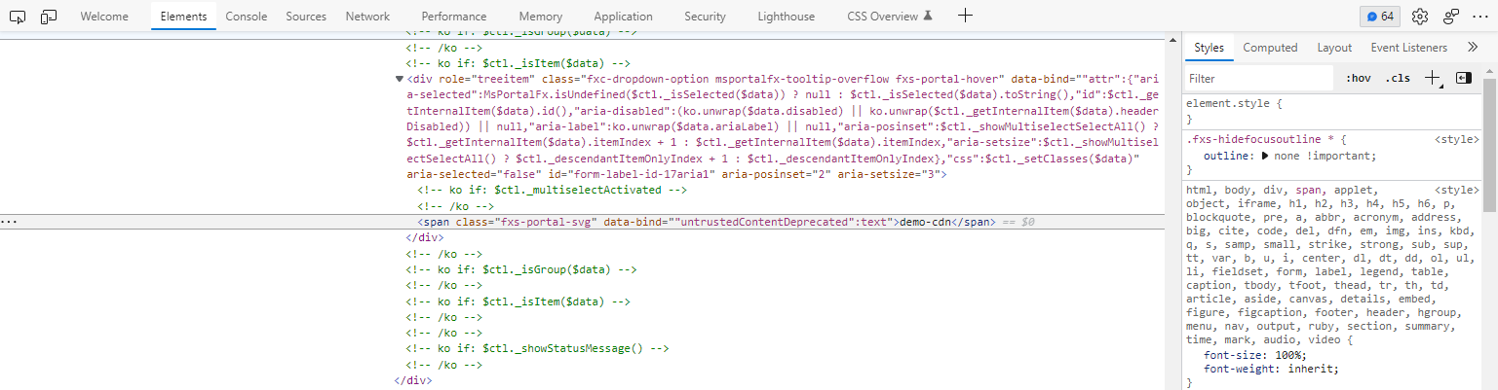Select the ko if $ctl._showStatusMessage() comment
The image size is (1498, 390).
[x=538, y=348]
